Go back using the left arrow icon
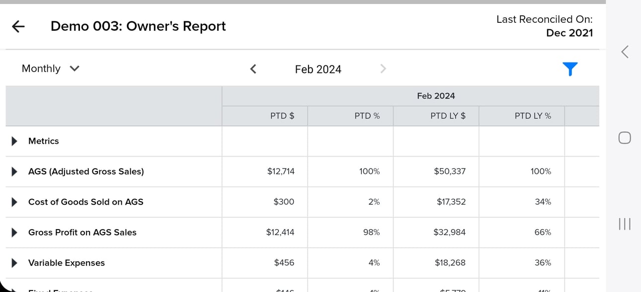This screenshot has height=292, width=641. (18, 26)
